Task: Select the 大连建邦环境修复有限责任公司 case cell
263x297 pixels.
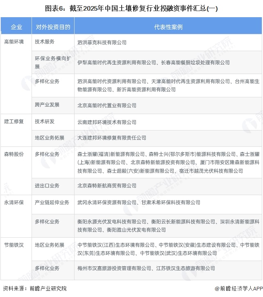Action: 168,138
